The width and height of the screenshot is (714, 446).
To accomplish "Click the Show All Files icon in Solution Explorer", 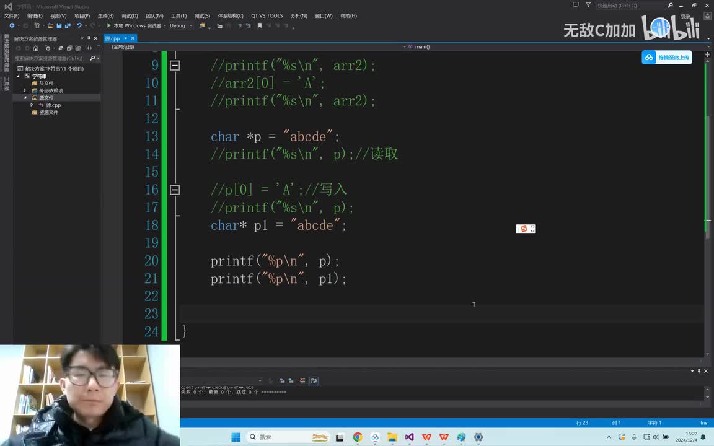I will click(78, 48).
